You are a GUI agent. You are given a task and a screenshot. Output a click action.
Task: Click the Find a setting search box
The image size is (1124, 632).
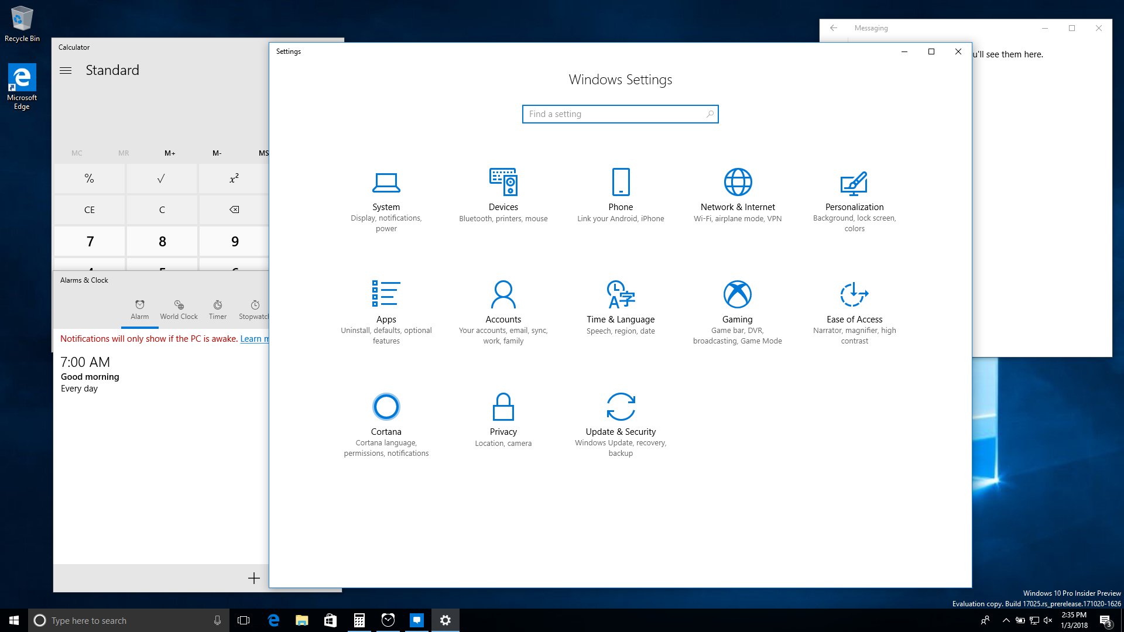tap(615, 114)
